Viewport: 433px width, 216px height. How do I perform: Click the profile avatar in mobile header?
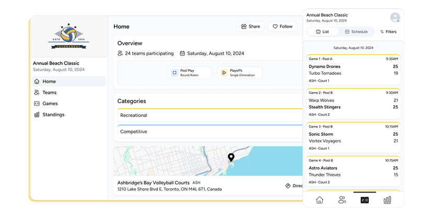point(395,18)
